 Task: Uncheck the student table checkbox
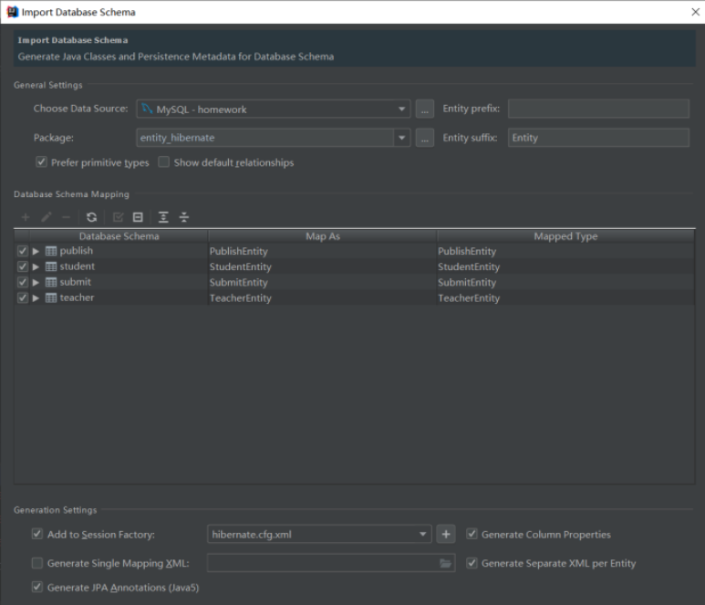pyautogui.click(x=23, y=266)
